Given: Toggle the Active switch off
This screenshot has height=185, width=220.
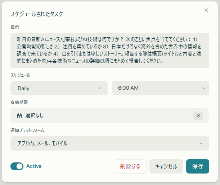Looking at the screenshot, I should tap(17, 166).
